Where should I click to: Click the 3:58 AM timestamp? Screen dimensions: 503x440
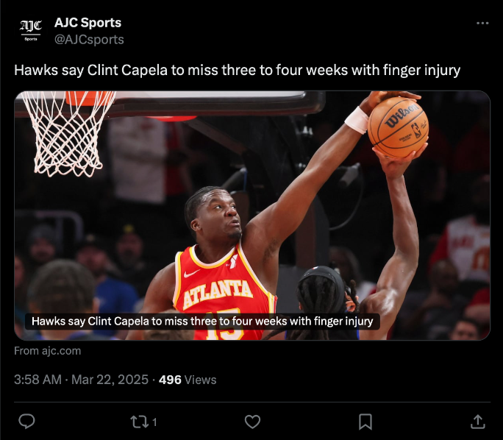coord(38,380)
